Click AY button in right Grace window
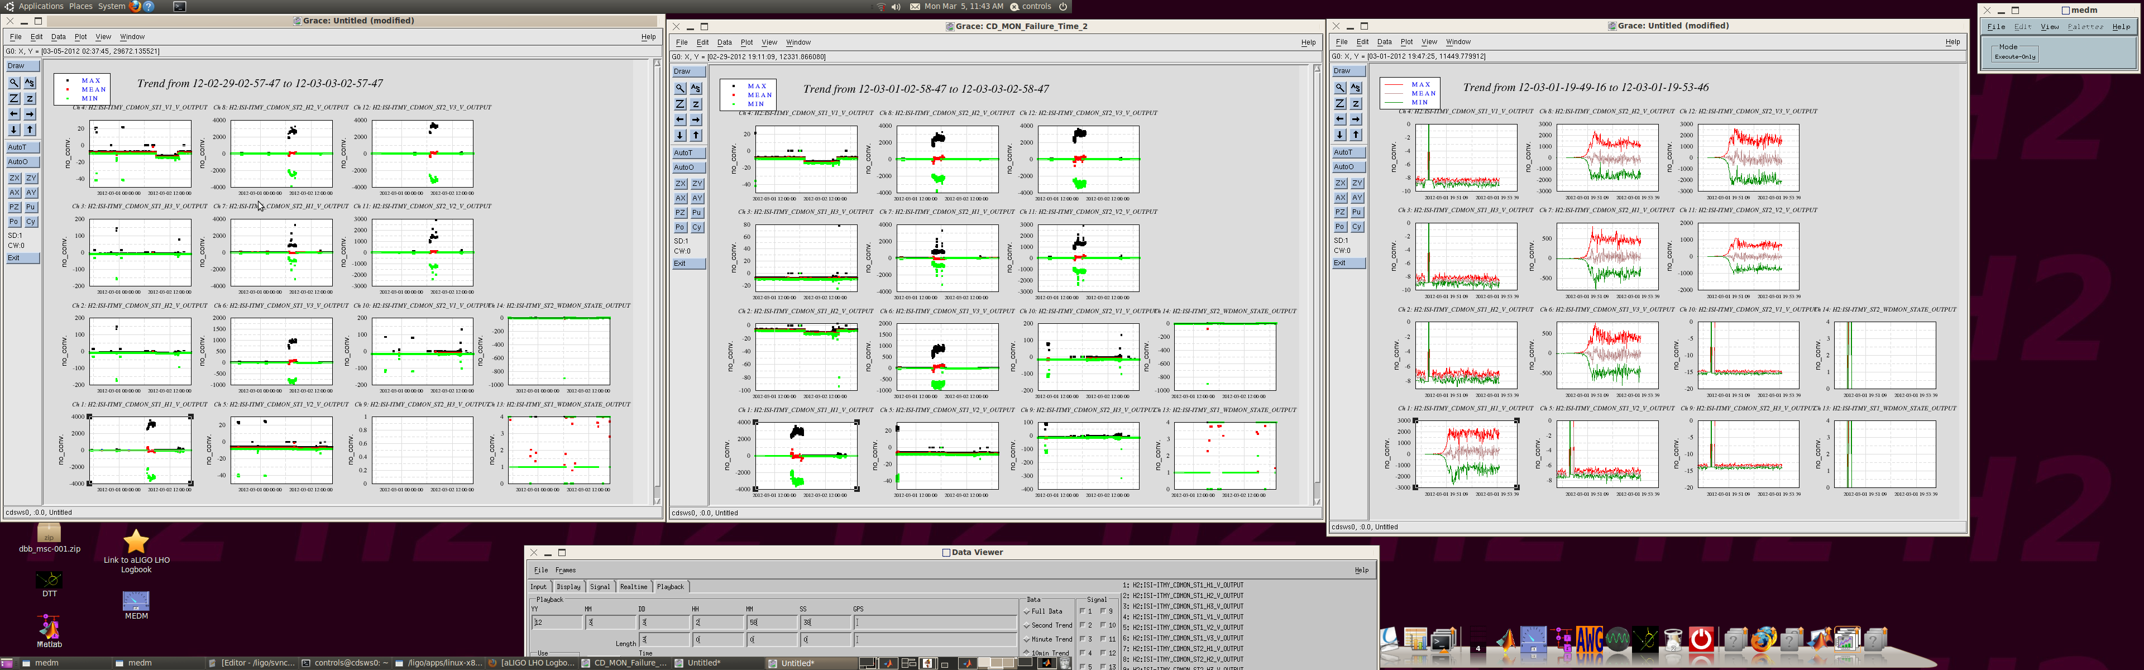The image size is (2144, 670). point(1357,198)
